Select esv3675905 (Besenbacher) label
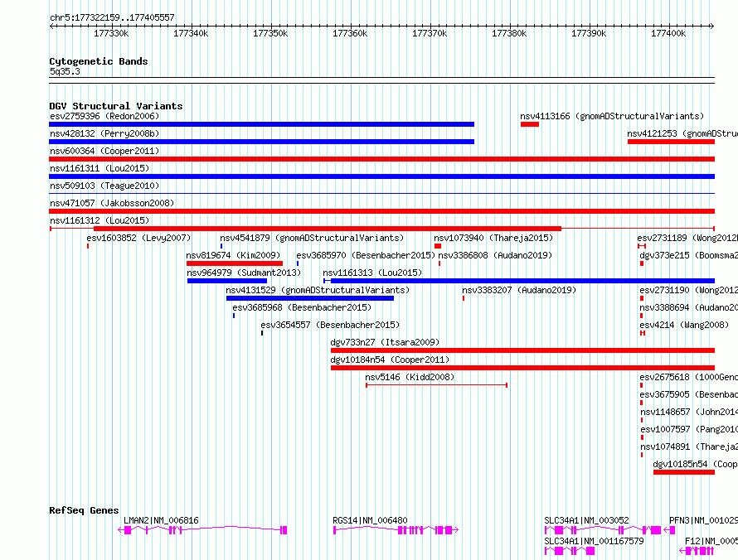 click(x=688, y=394)
